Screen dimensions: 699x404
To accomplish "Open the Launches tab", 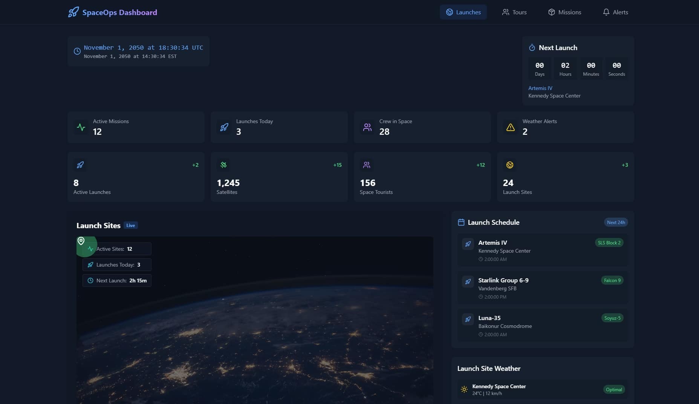I will [463, 12].
